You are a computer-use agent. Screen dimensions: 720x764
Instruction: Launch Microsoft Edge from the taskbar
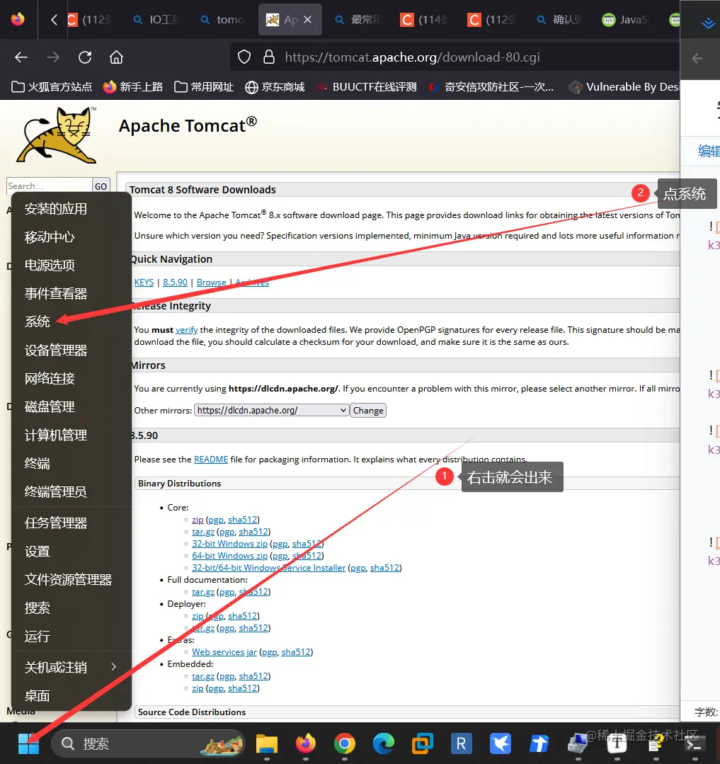point(384,743)
